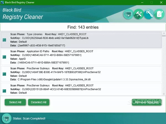166x124 pixels.
Task: Click the Remove Selected button
Action: pos(147,102)
